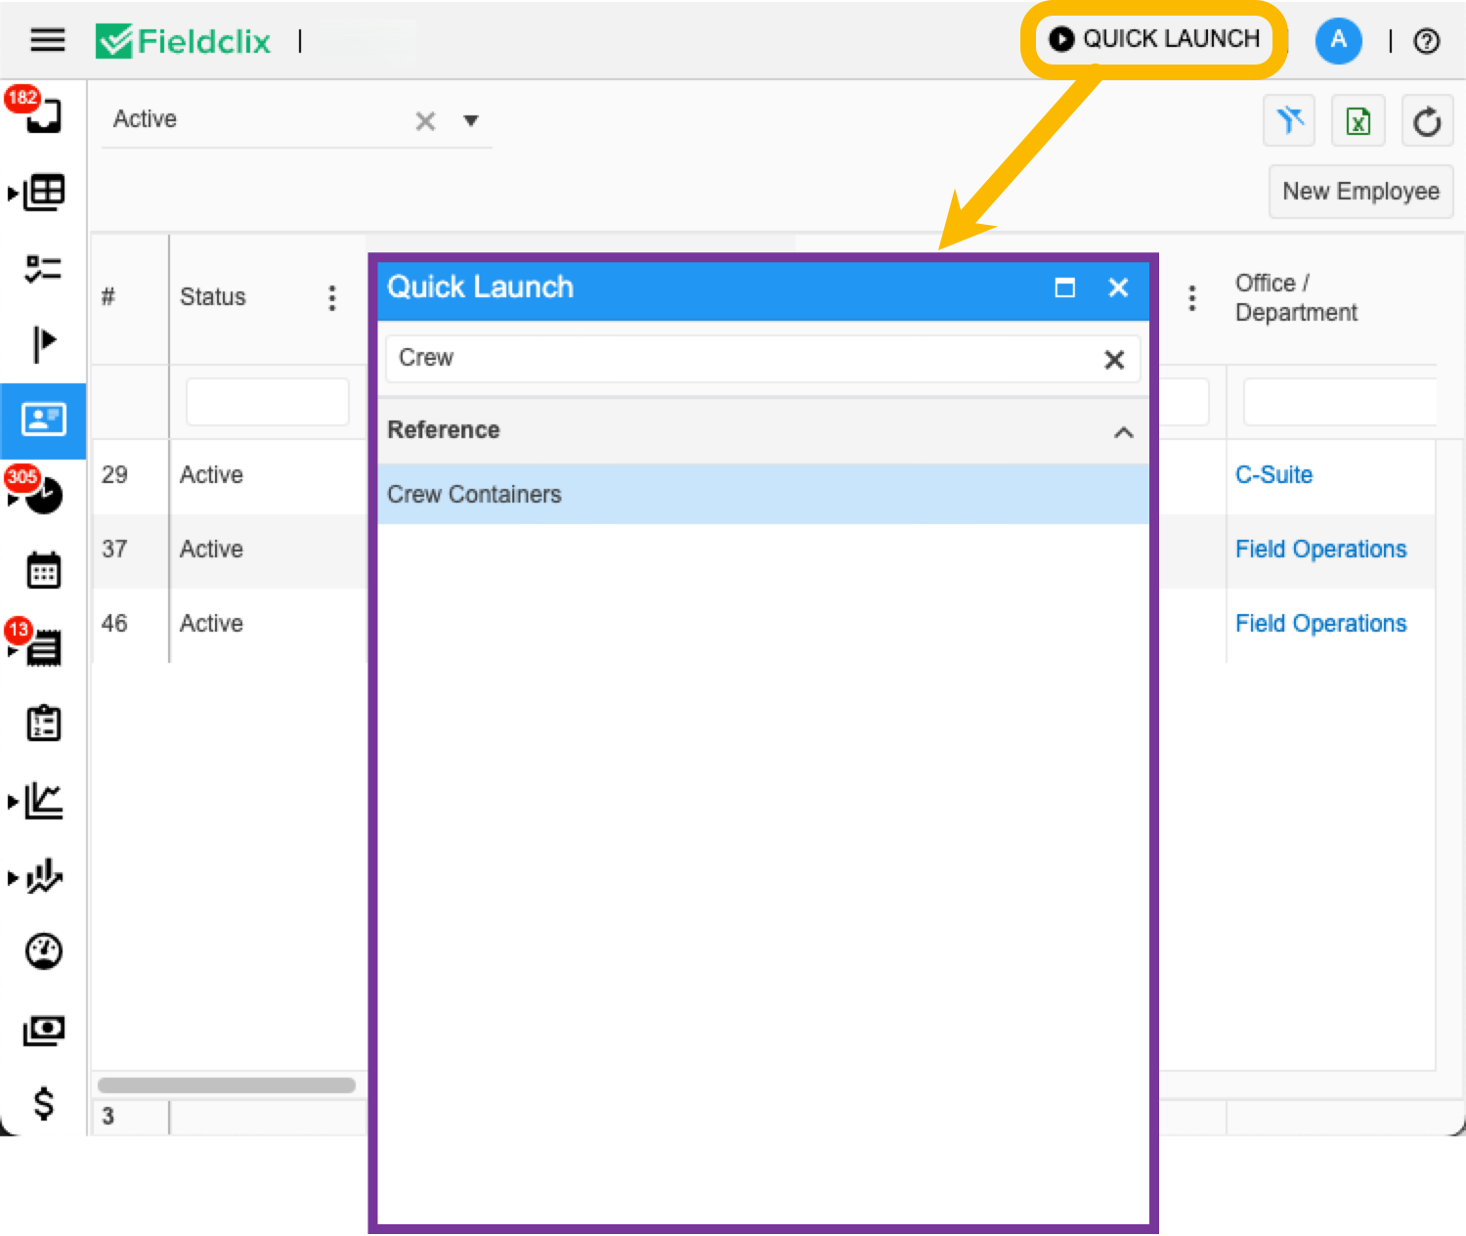Select row number 46
The image size is (1466, 1236).
pyautogui.click(x=114, y=624)
